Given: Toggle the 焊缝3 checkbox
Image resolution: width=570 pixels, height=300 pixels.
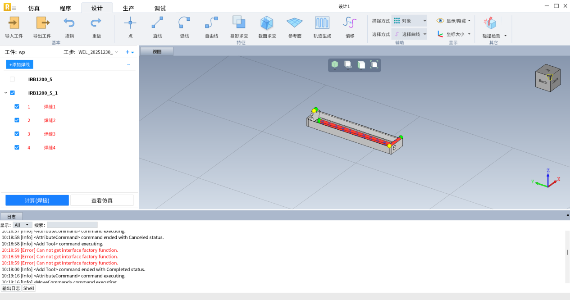Looking at the screenshot, I should click(17, 134).
